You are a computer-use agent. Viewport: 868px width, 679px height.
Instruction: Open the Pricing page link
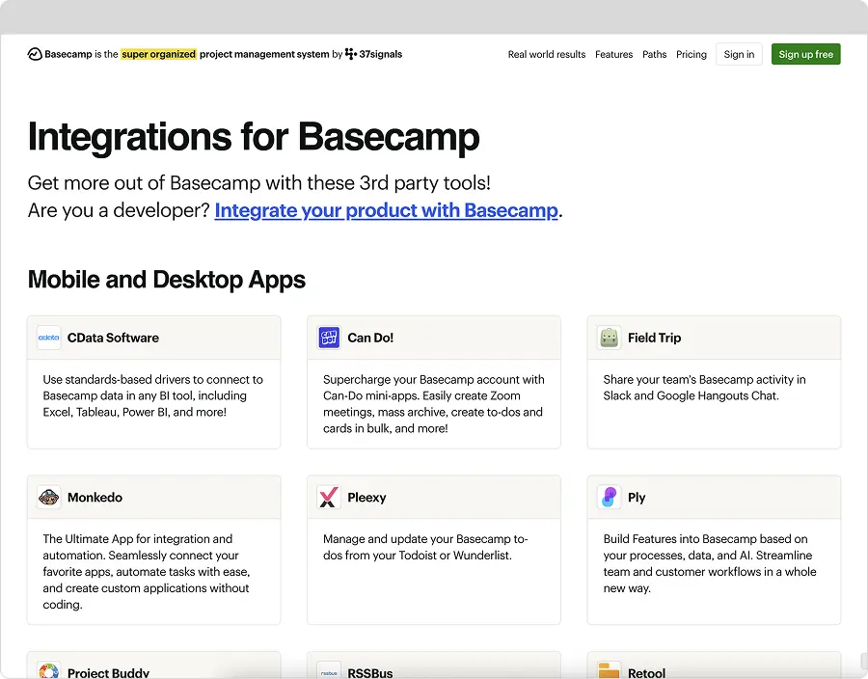tap(692, 55)
